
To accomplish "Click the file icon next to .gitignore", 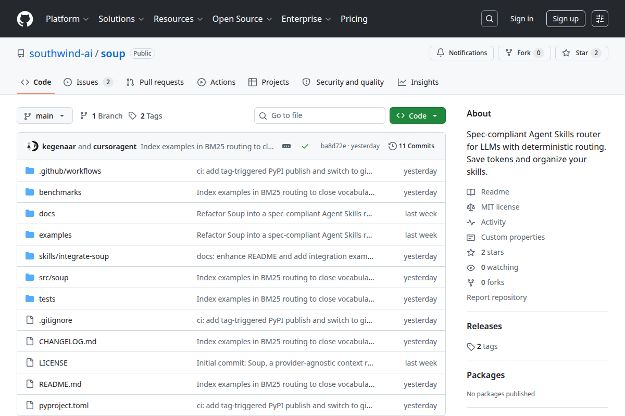I will click(x=30, y=320).
